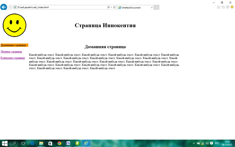
Task: Expand hidden system tray icons
Action: (194, 143)
